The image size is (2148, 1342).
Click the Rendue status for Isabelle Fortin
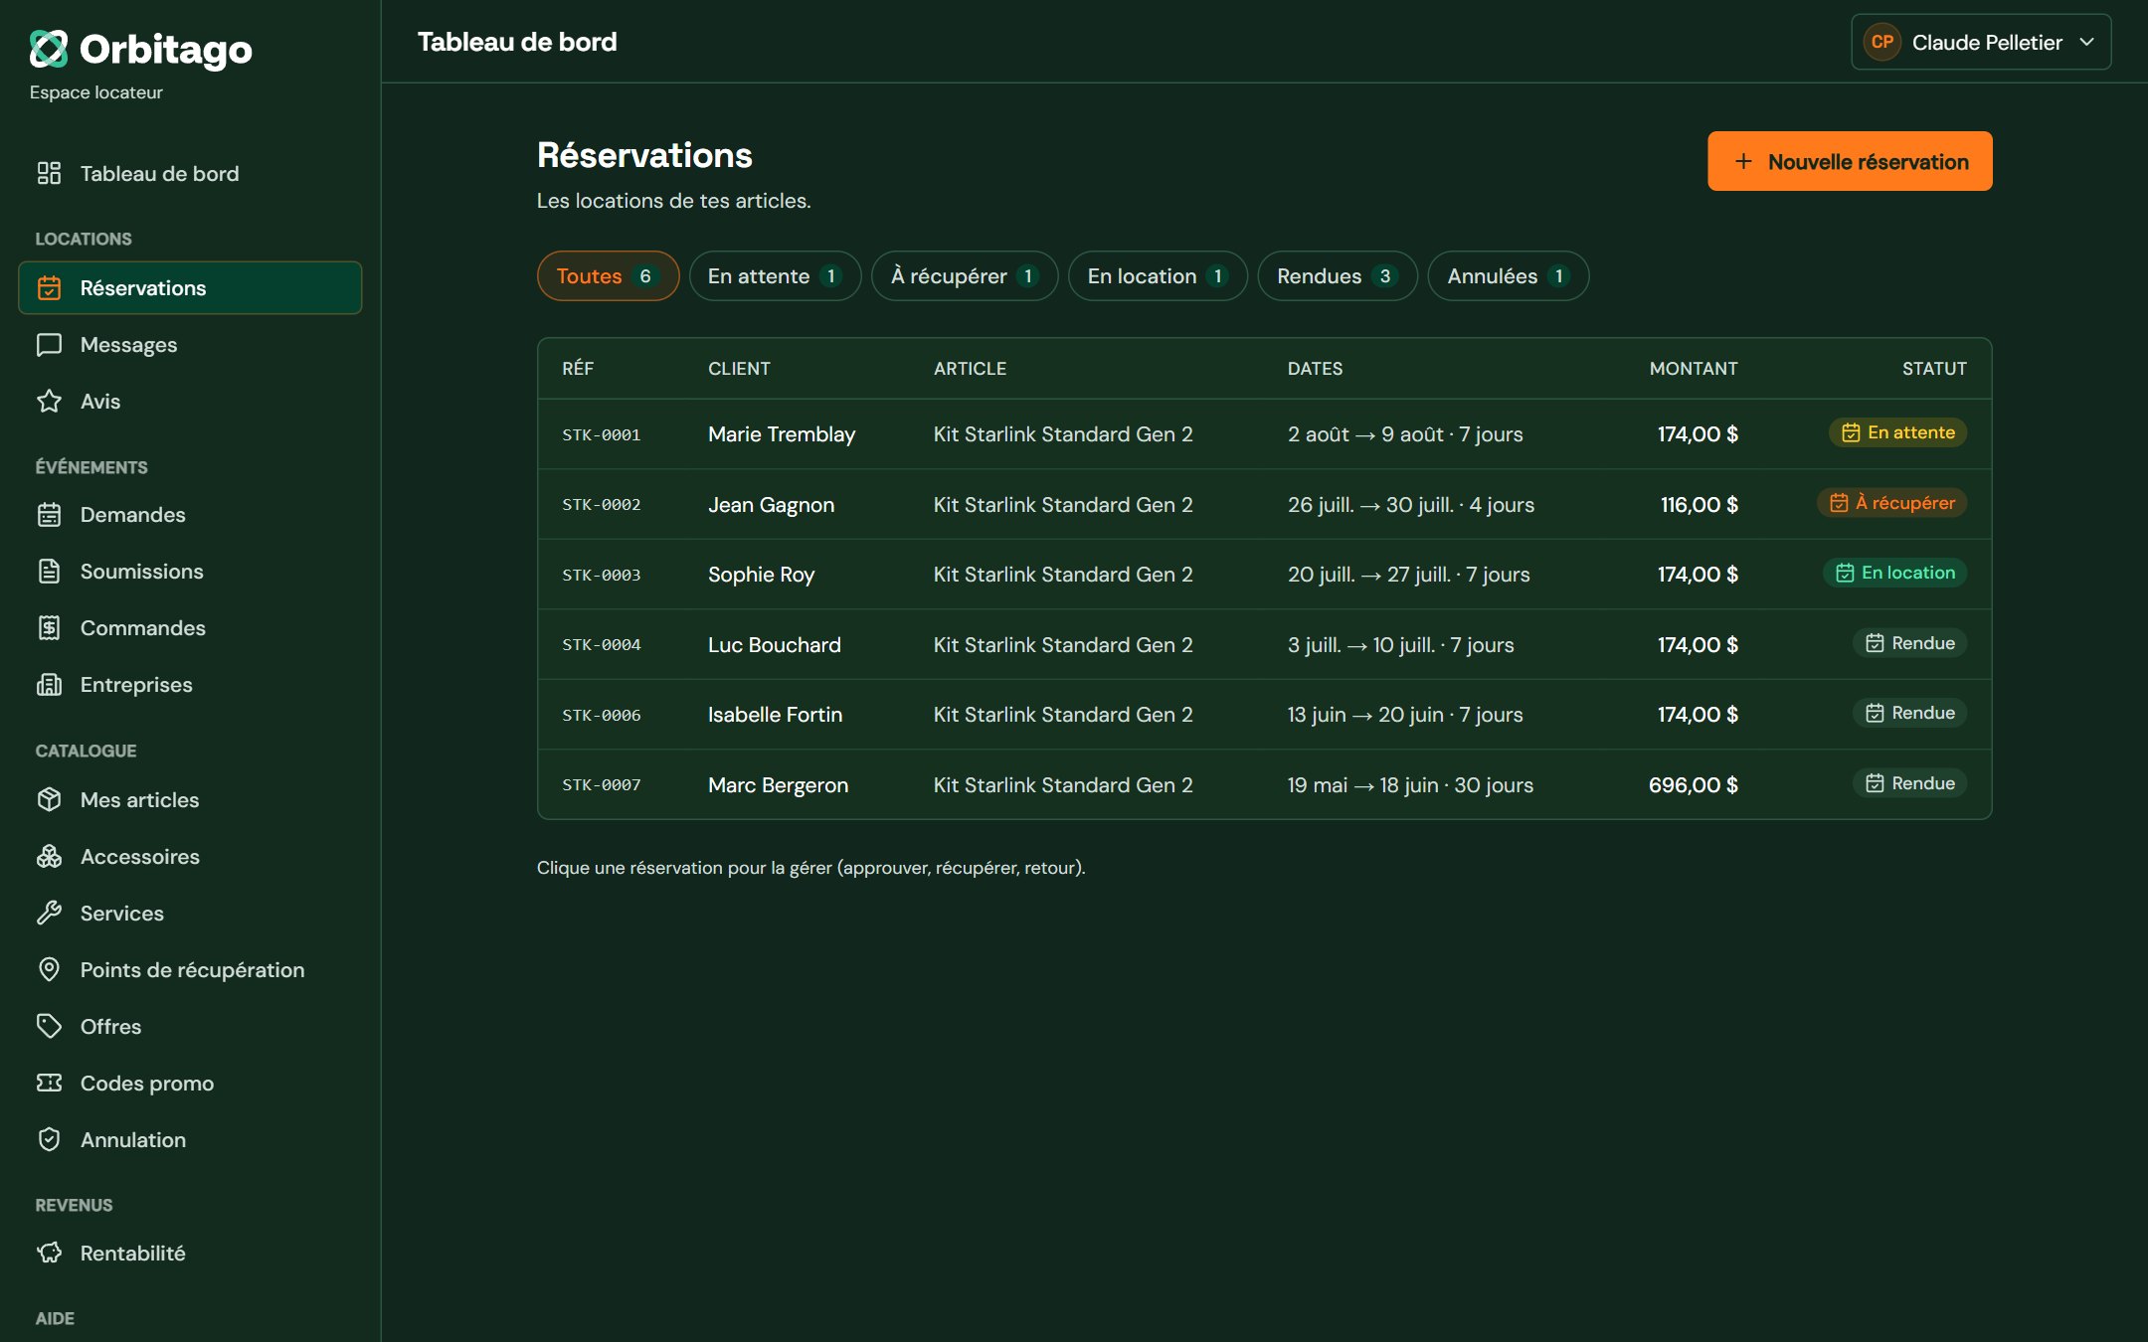pyautogui.click(x=1909, y=713)
